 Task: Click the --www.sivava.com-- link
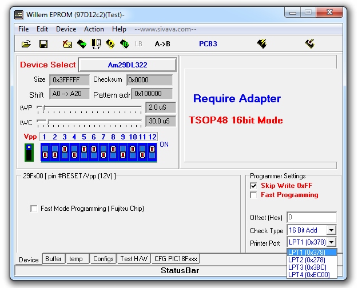tap(165, 29)
